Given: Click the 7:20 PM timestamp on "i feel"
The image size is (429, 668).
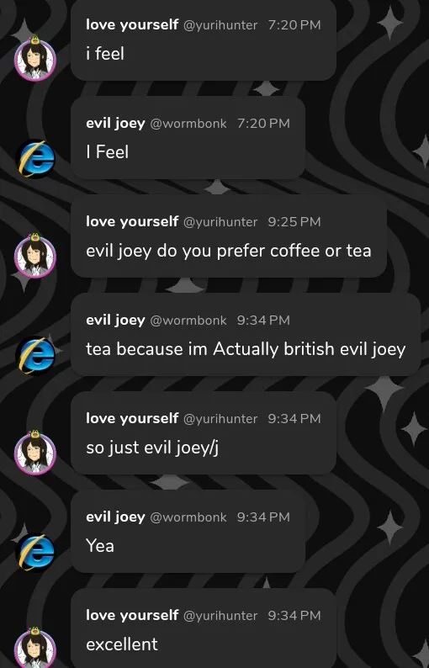Looking at the screenshot, I should click(x=294, y=24).
